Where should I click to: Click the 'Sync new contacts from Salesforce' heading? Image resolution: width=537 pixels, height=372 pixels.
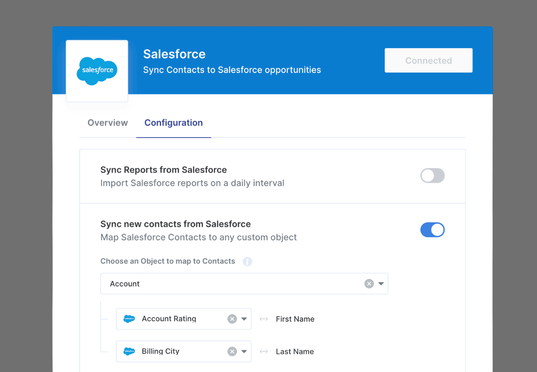tap(175, 224)
